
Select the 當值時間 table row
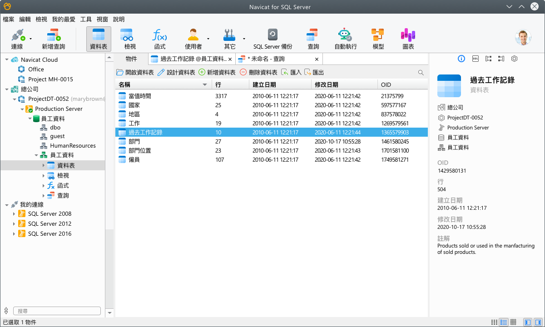272,96
